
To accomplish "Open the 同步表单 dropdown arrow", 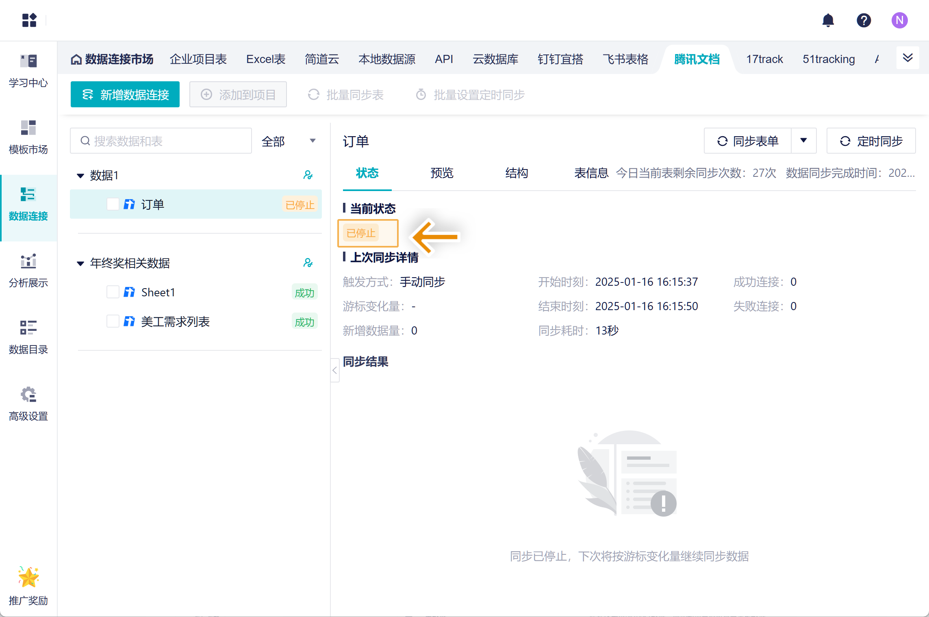I will 803,141.
